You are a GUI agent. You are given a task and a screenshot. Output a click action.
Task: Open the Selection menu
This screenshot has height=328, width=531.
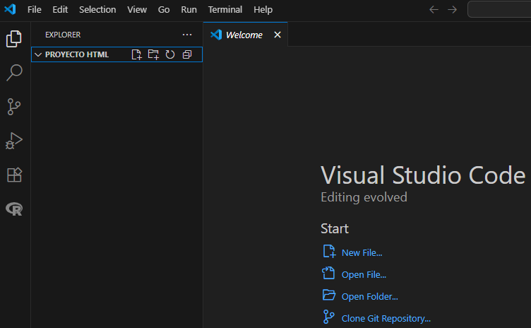(x=97, y=9)
